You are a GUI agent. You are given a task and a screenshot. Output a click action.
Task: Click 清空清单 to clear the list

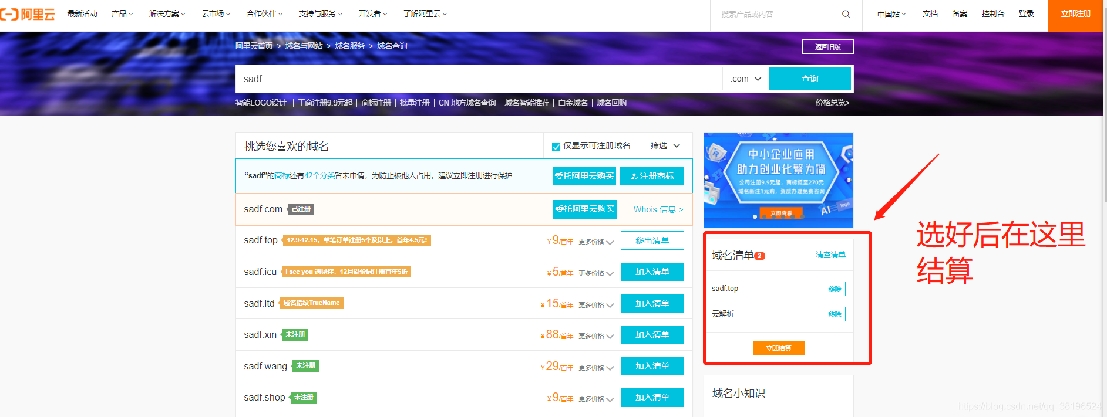pos(830,255)
